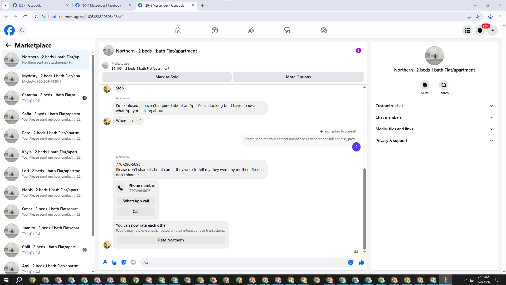Open the Groups icon in top navigation
506x285 pixels.
(x=324, y=30)
